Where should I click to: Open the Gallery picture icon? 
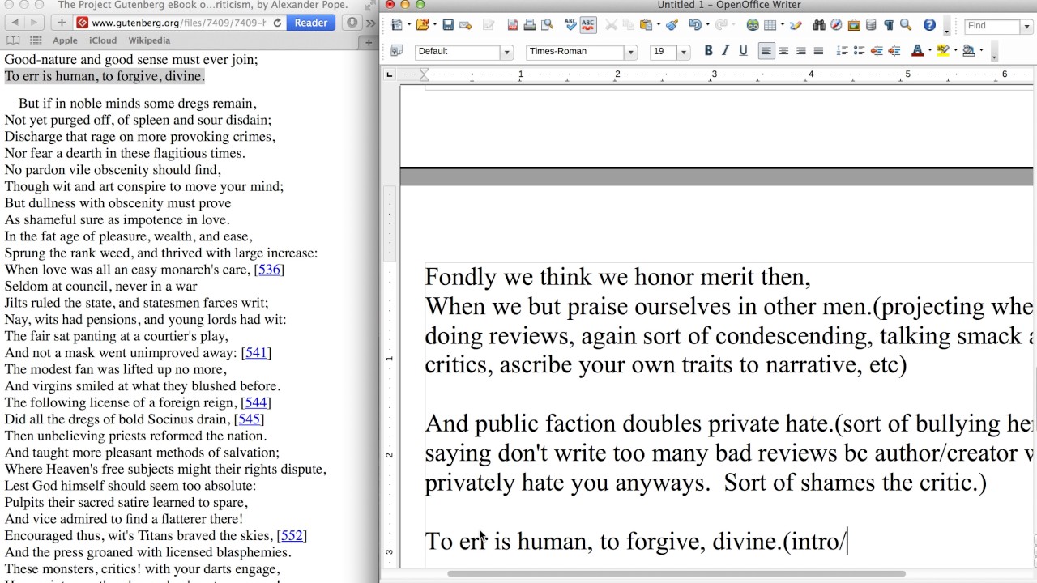click(854, 26)
